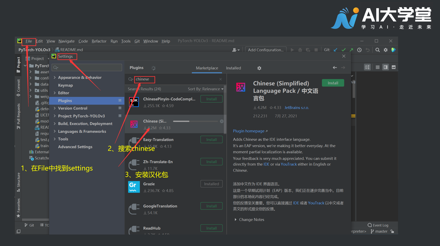440x246 pixels.
Task: Open the Tools menu
Action: tap(126, 41)
